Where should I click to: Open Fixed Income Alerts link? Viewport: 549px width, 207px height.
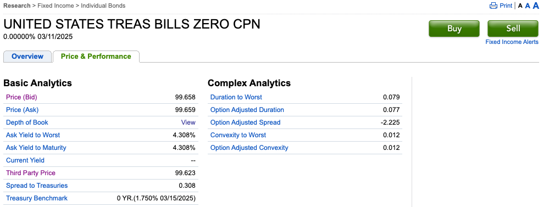[512, 42]
